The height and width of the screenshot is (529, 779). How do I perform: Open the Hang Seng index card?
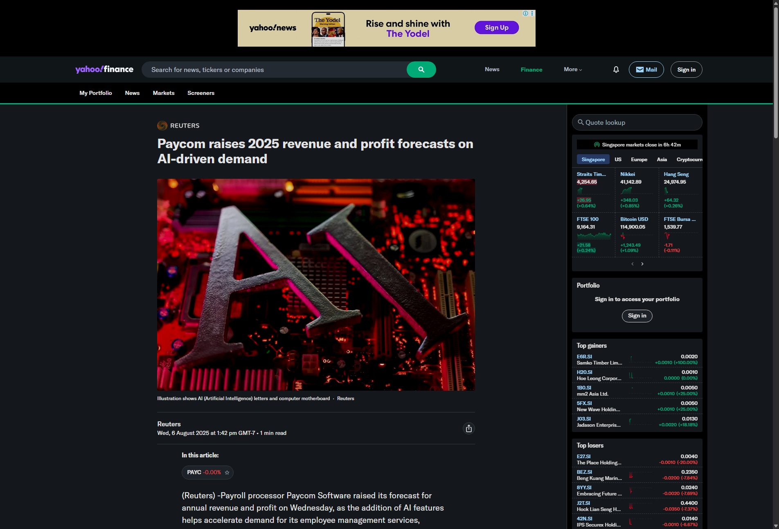[680, 190]
